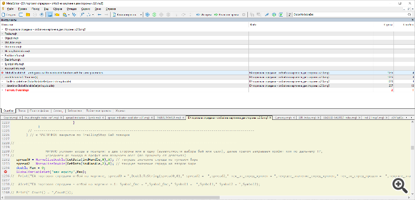Open the green gear settings icon
415x200 pixels.
click(x=274, y=15)
